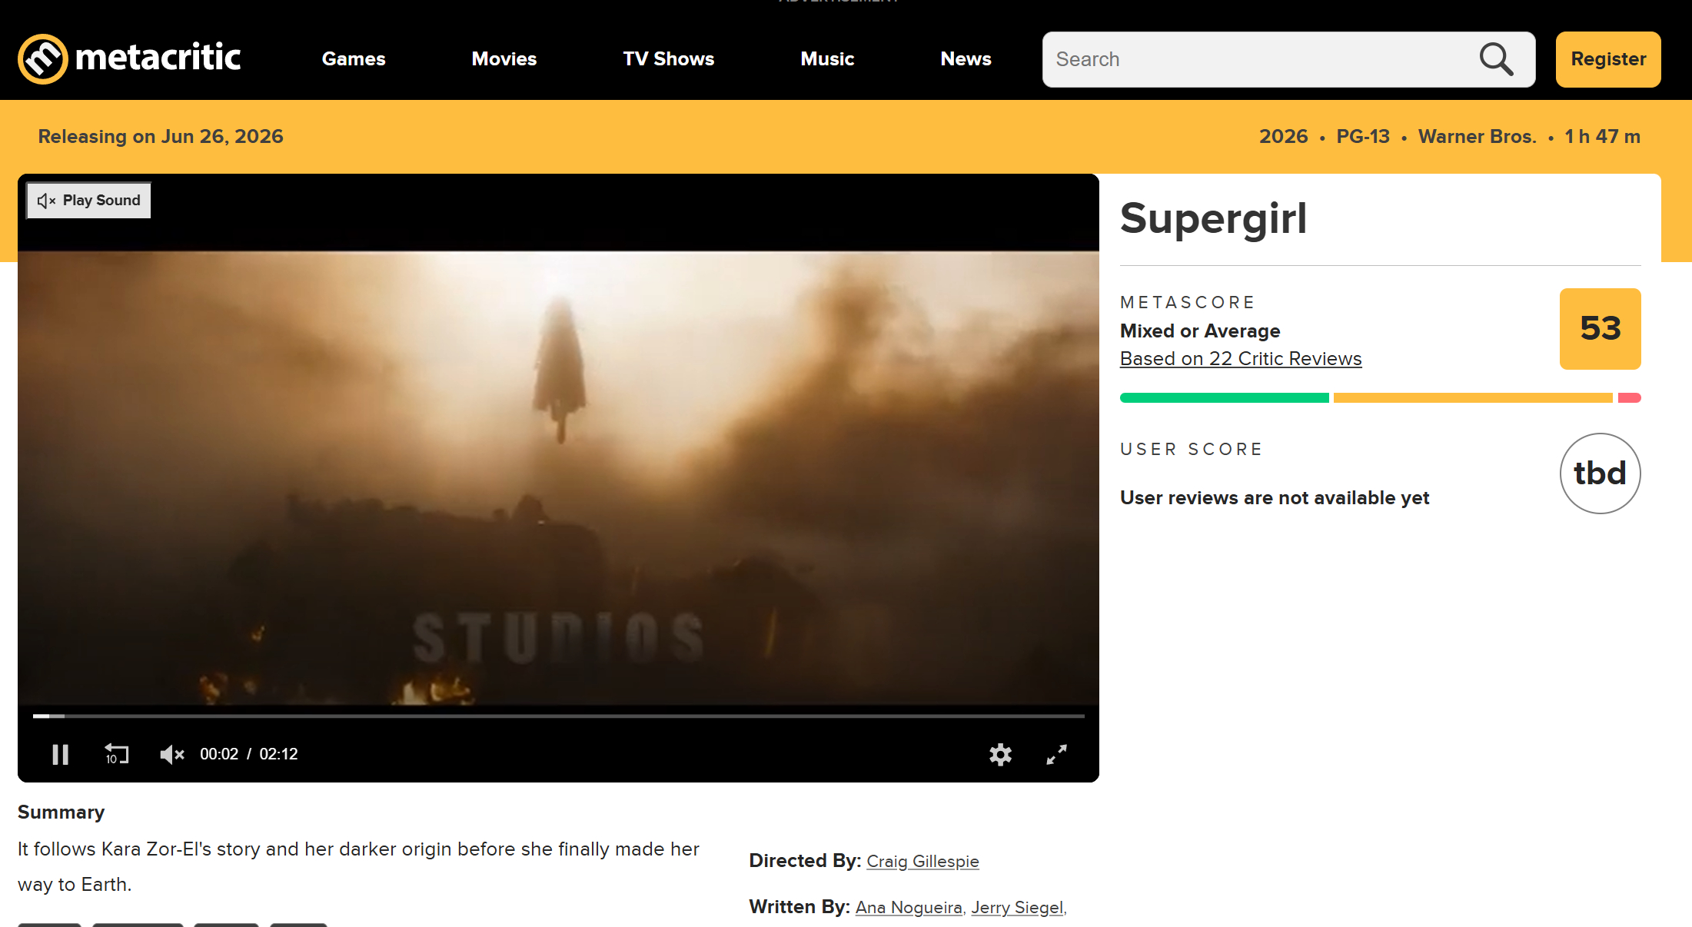Click the Play Sound button
This screenshot has height=927, width=1692.
(89, 201)
